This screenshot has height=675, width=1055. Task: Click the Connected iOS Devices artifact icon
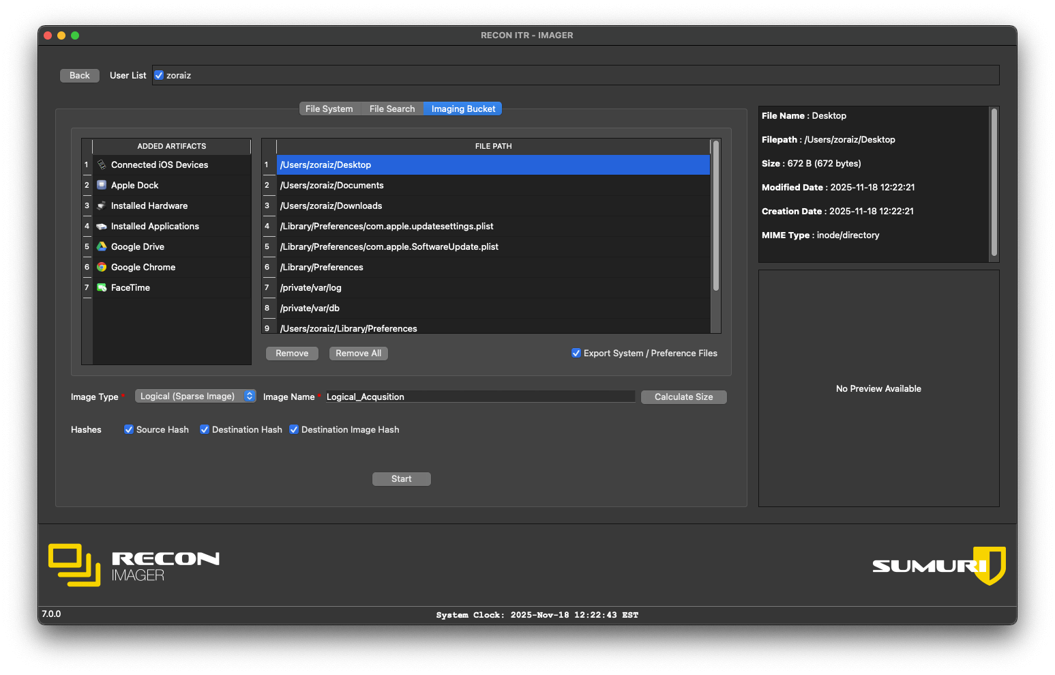click(x=102, y=164)
